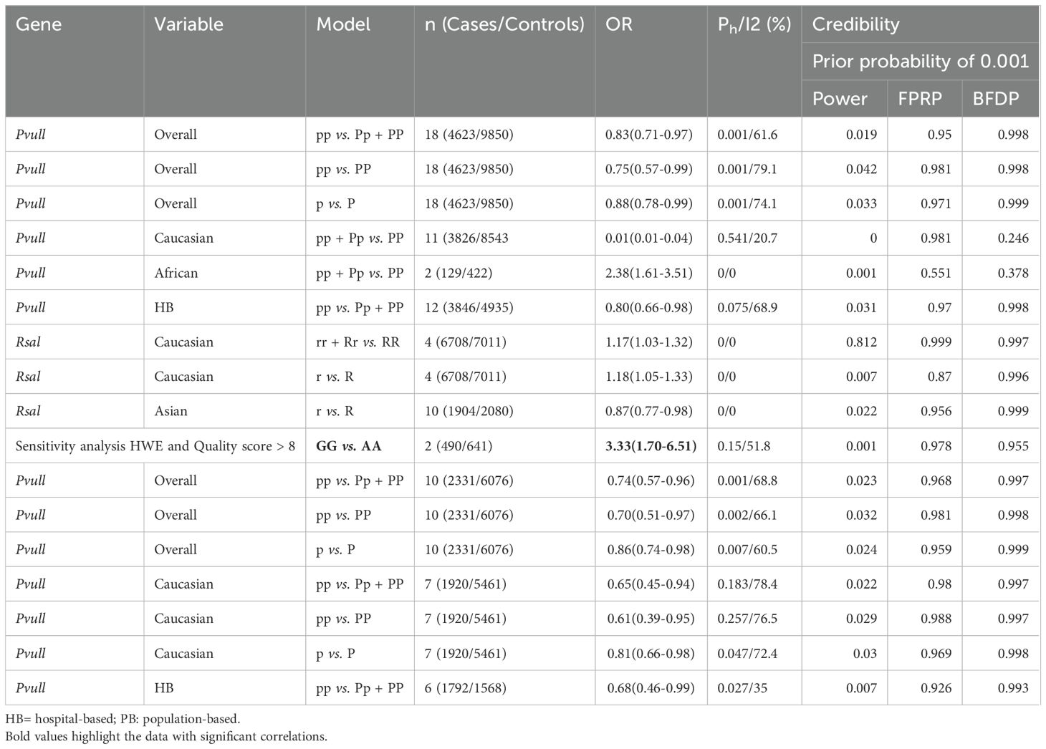Click the Gene column header
Viewport: 1046px width, 749px height.
[39, 24]
